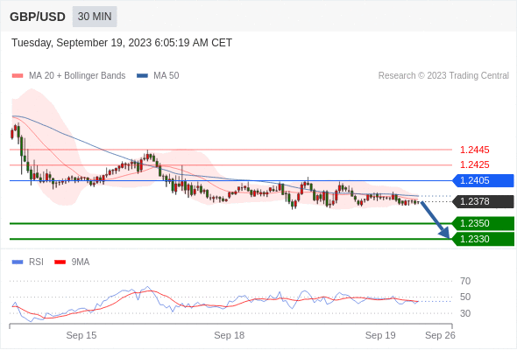Click the red 1.2445 resistance label
The width and height of the screenshot is (517, 350).
click(474, 150)
